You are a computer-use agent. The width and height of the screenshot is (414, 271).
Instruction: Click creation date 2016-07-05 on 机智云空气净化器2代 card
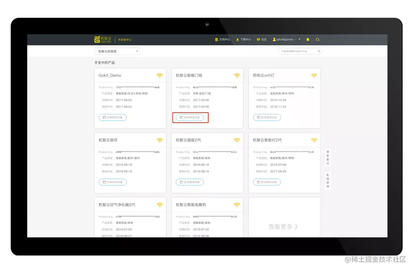(124, 230)
